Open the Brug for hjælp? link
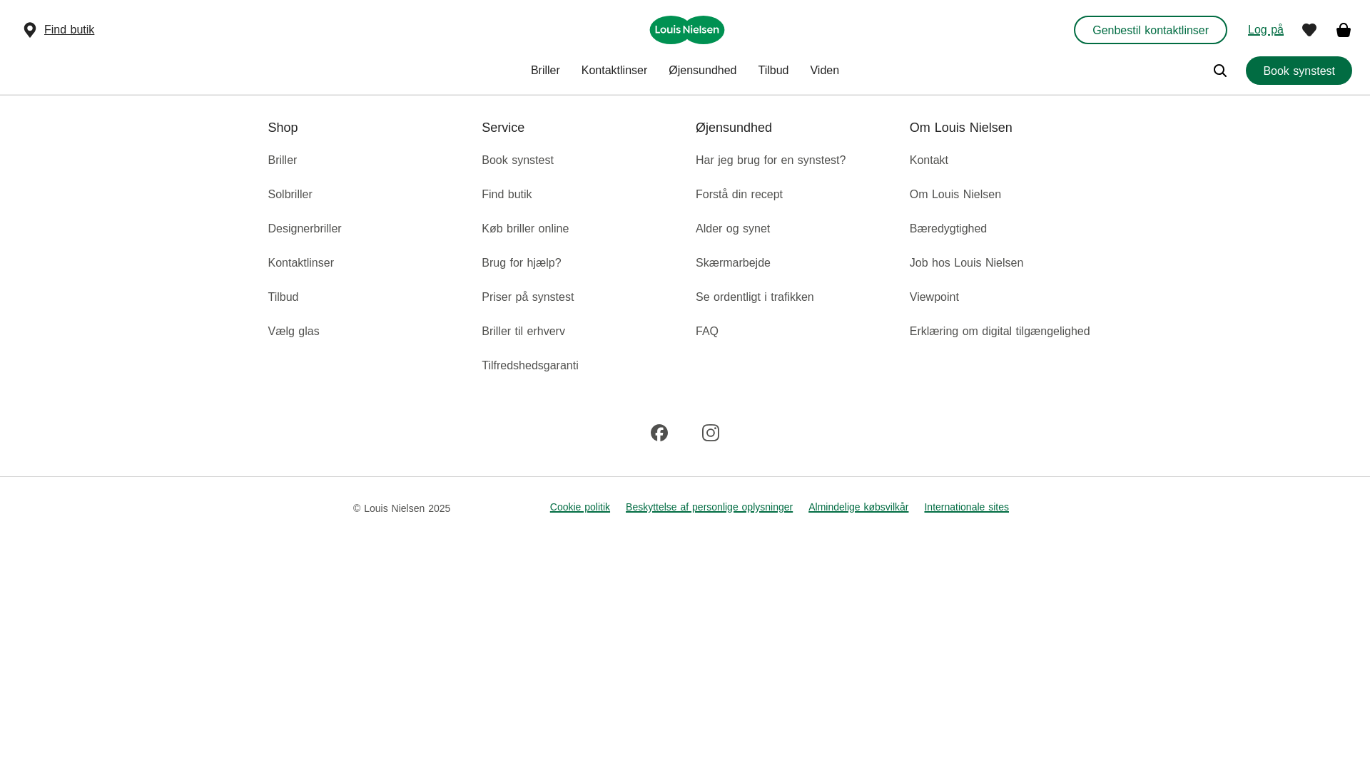The height and width of the screenshot is (770, 1370). [521, 263]
